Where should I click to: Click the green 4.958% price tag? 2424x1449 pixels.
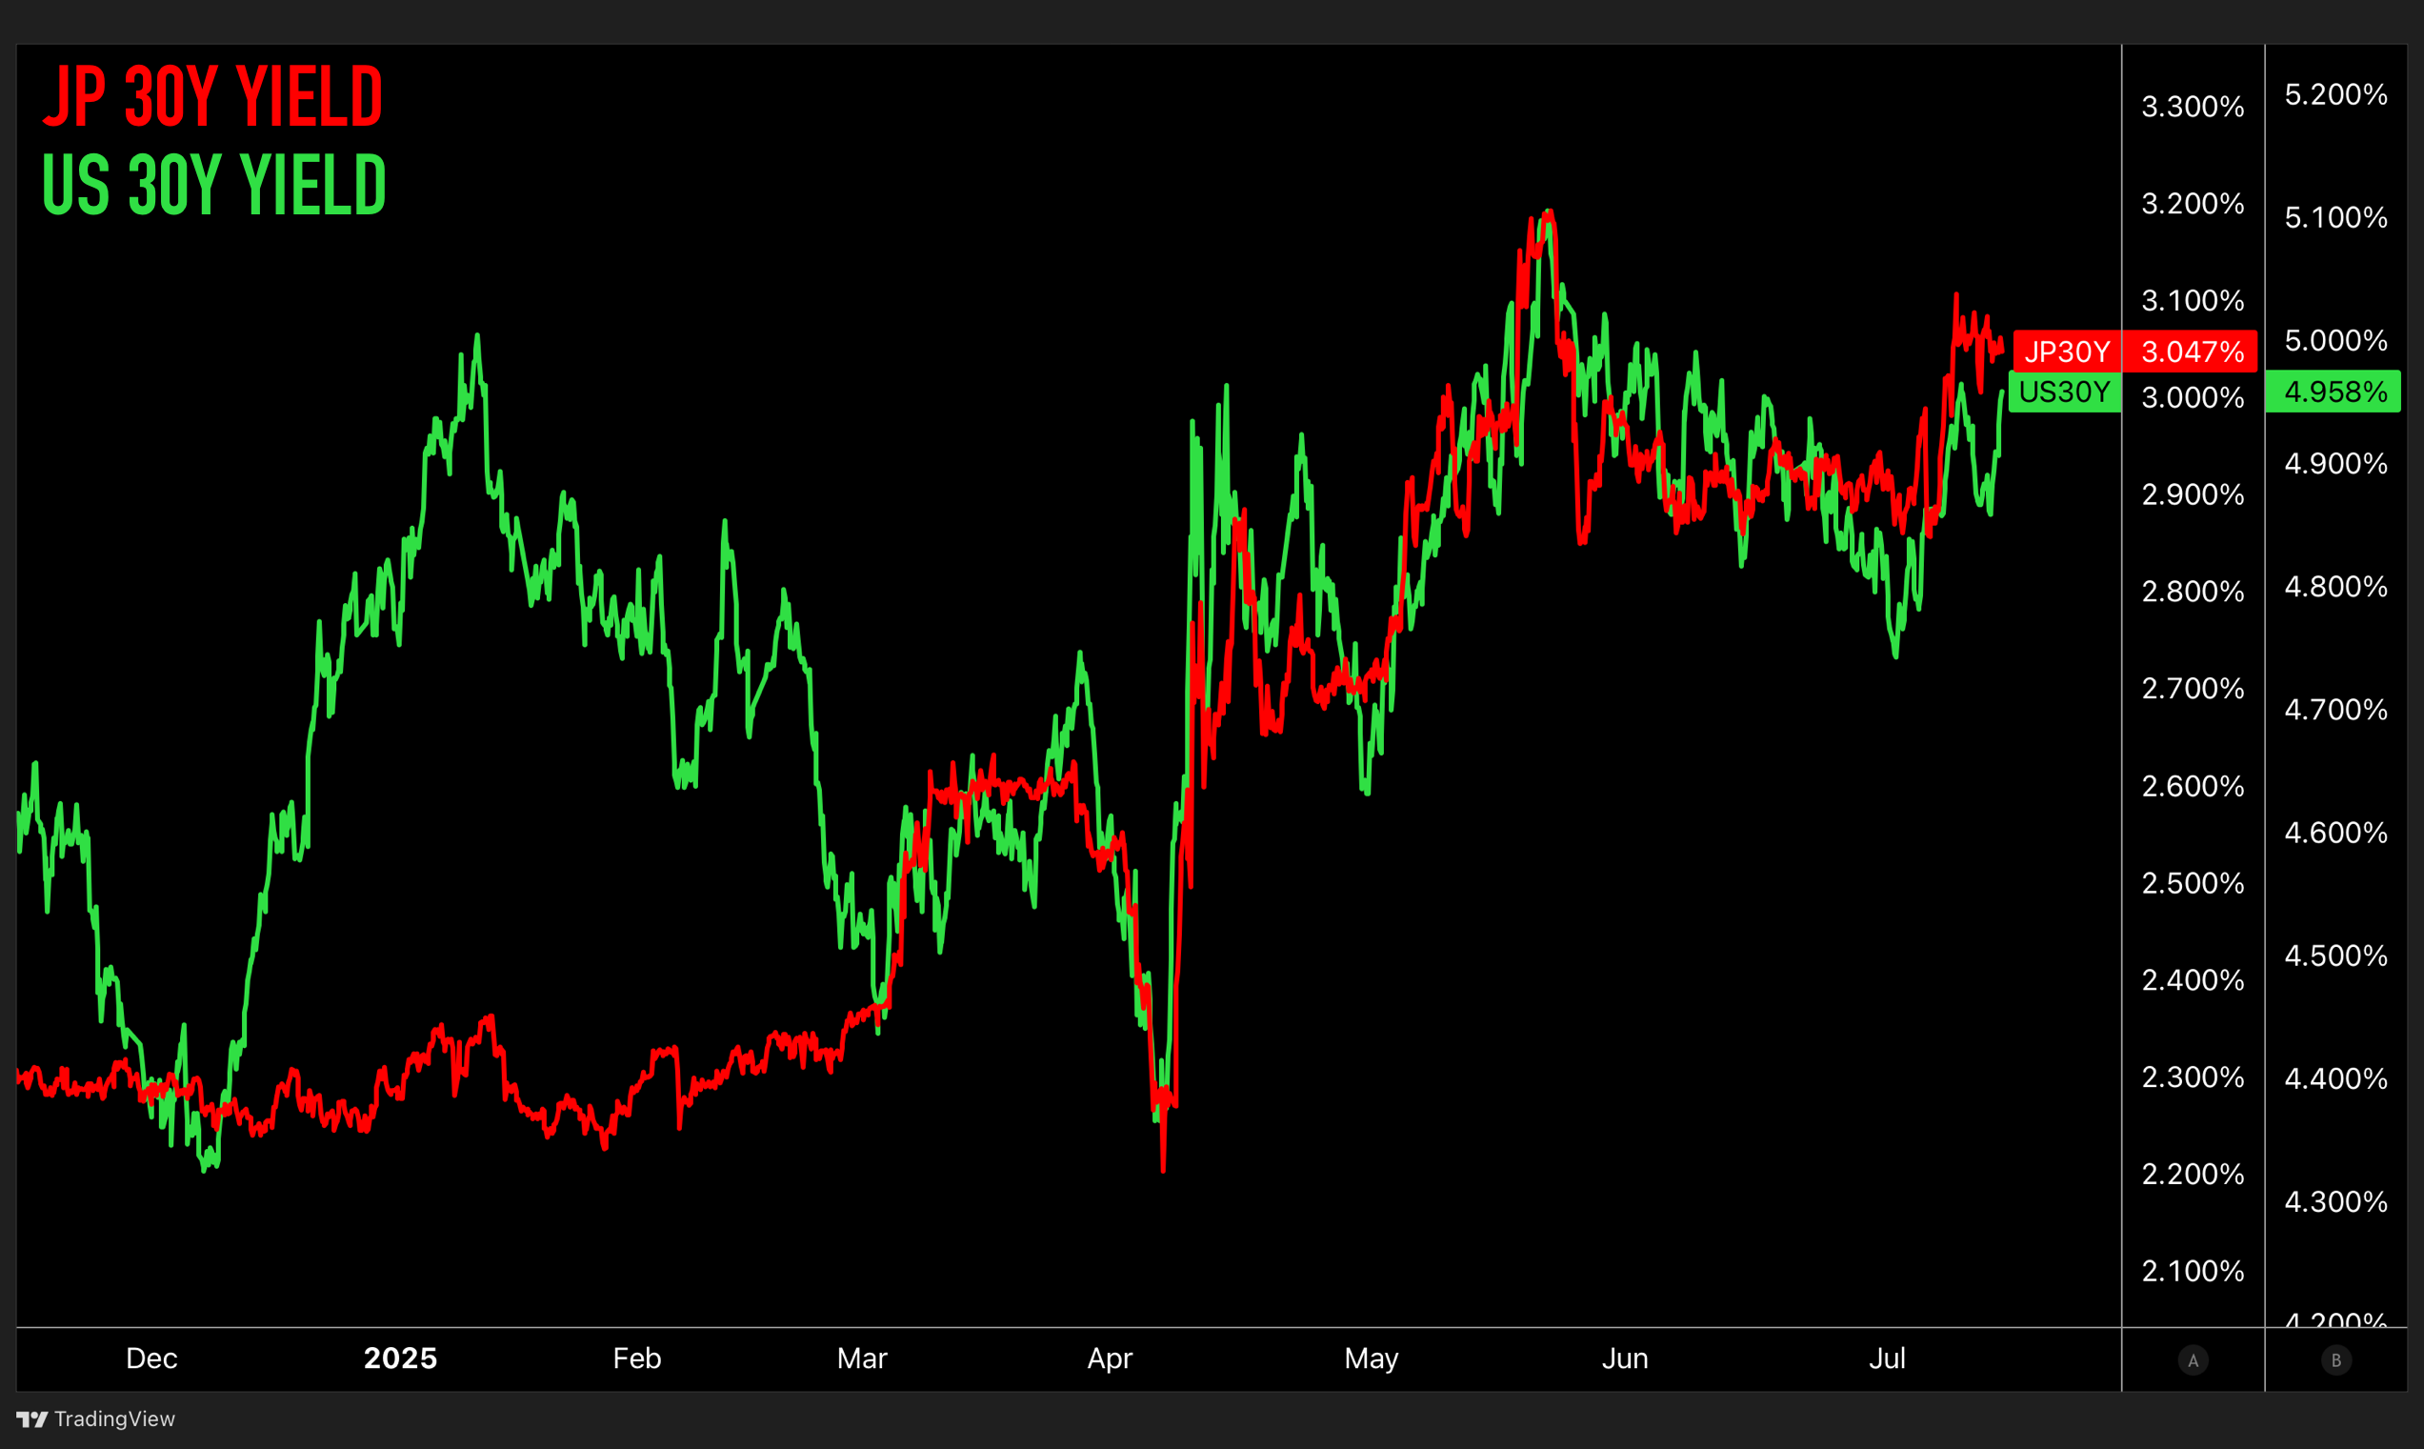click(2335, 392)
